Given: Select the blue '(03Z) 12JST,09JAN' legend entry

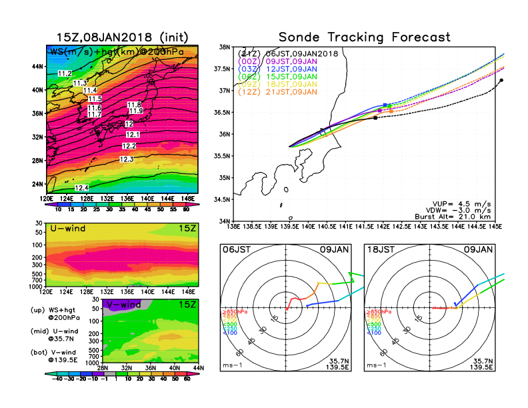Looking at the screenshot, I should tap(277, 69).
